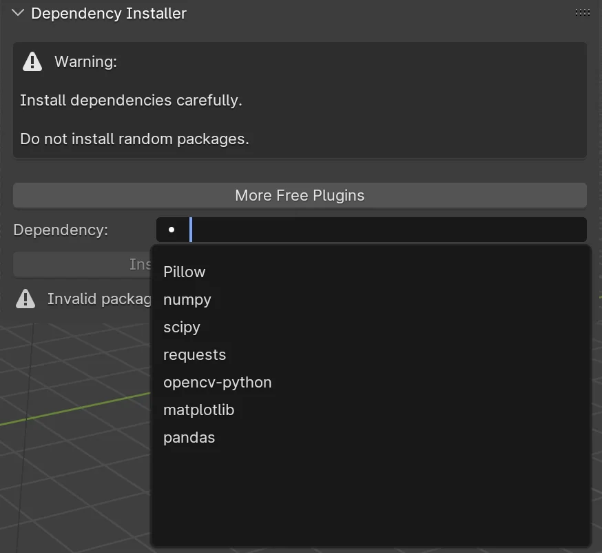Pick scipy in the package suggestions
This screenshot has width=602, height=553.
click(x=182, y=327)
